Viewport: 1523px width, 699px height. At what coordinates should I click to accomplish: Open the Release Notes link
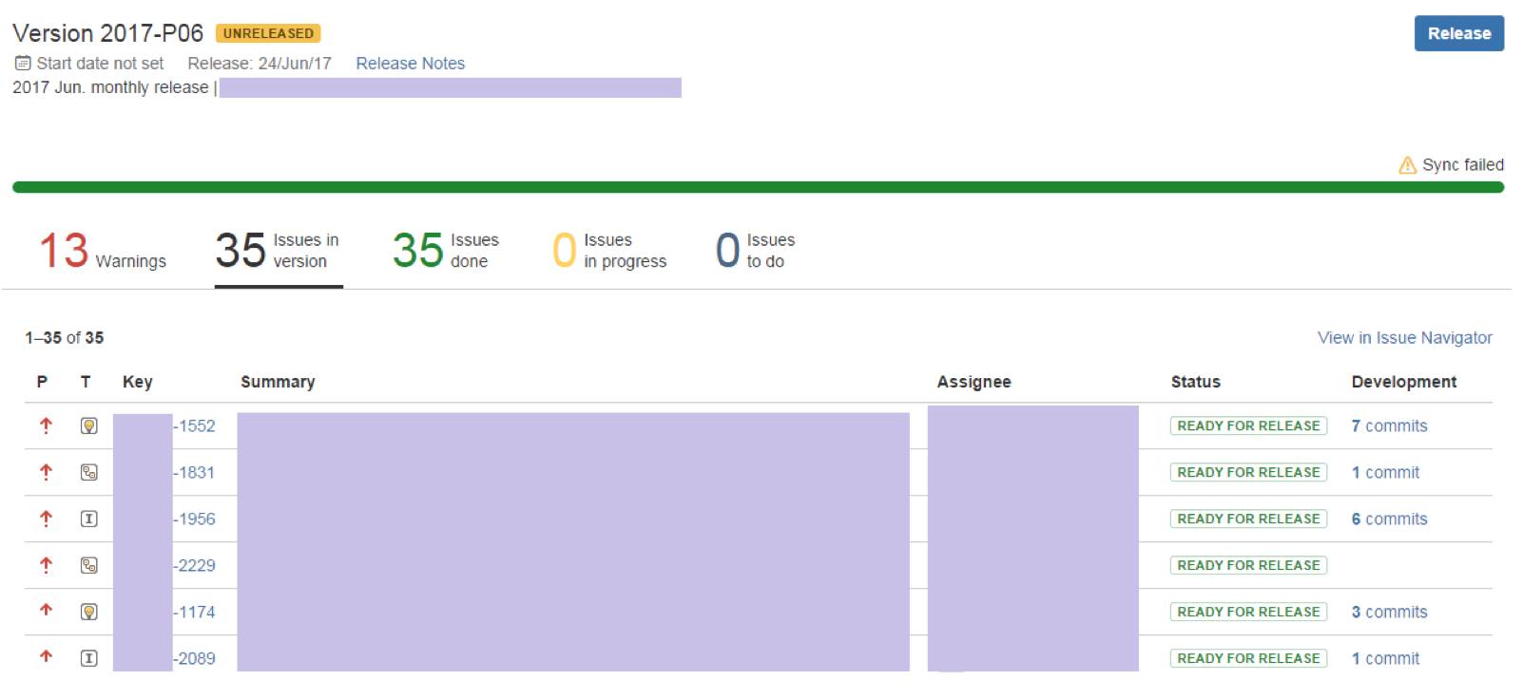pos(410,64)
